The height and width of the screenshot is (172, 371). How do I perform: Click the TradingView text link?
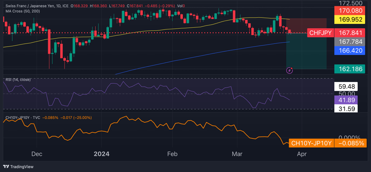22,167
